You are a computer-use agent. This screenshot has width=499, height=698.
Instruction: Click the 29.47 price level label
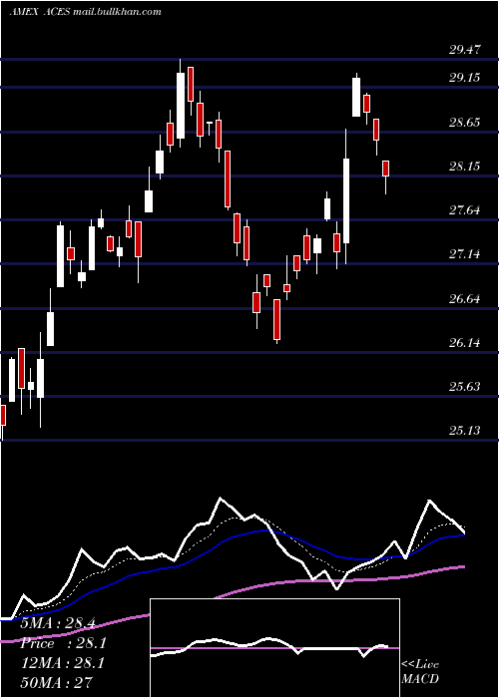coord(465,50)
